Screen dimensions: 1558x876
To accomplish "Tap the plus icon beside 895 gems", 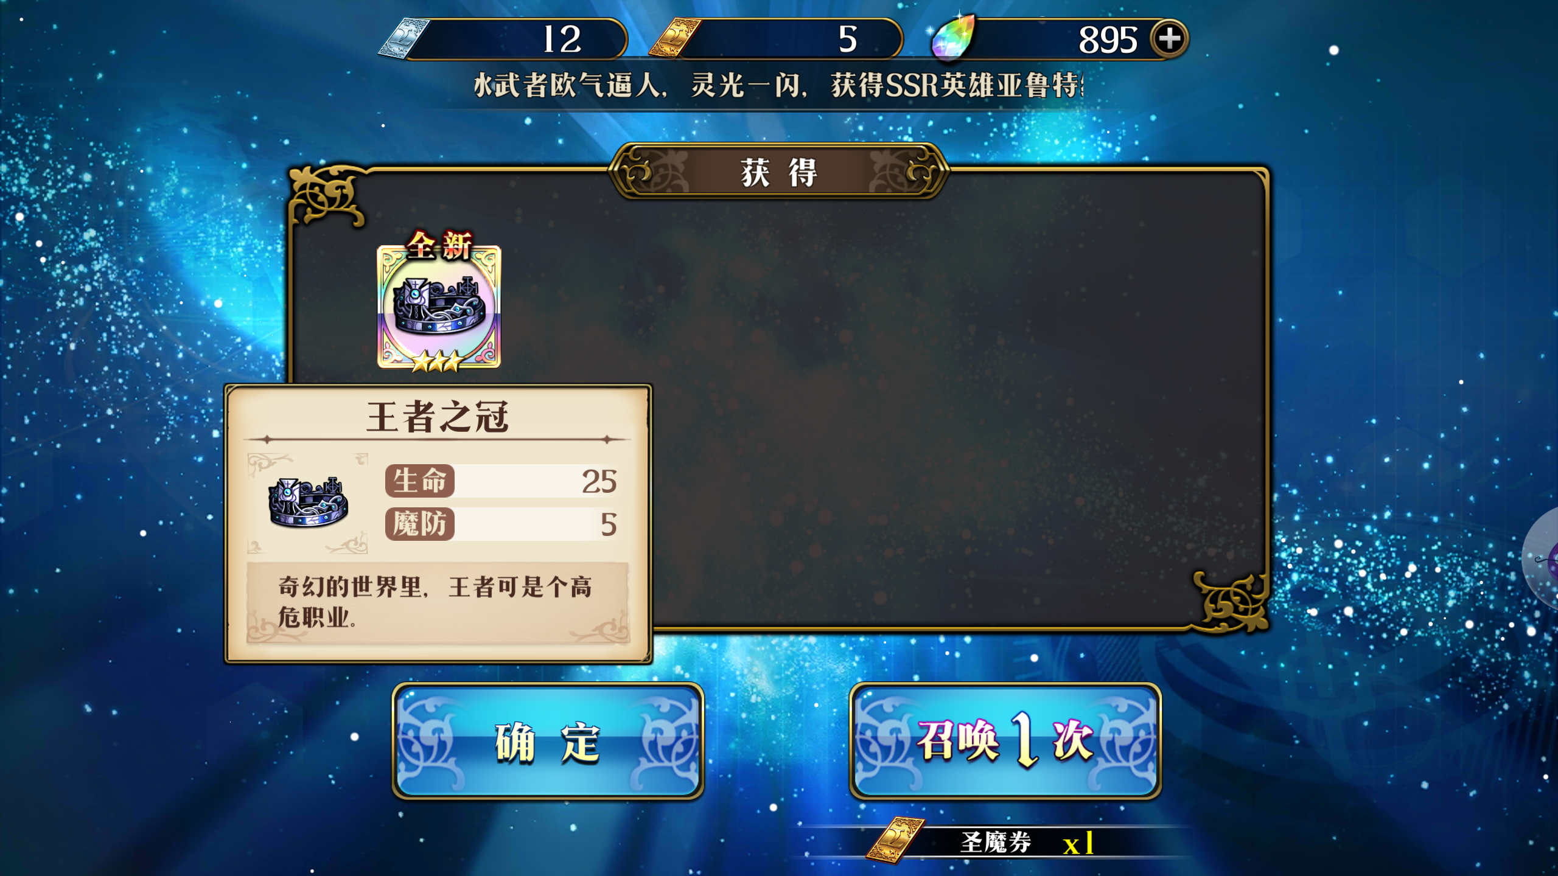I will pyautogui.click(x=1169, y=40).
